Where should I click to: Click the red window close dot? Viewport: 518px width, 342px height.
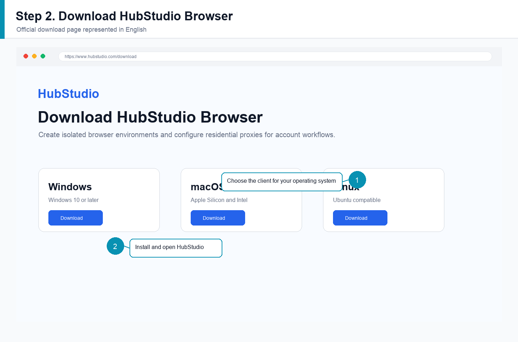[26, 56]
